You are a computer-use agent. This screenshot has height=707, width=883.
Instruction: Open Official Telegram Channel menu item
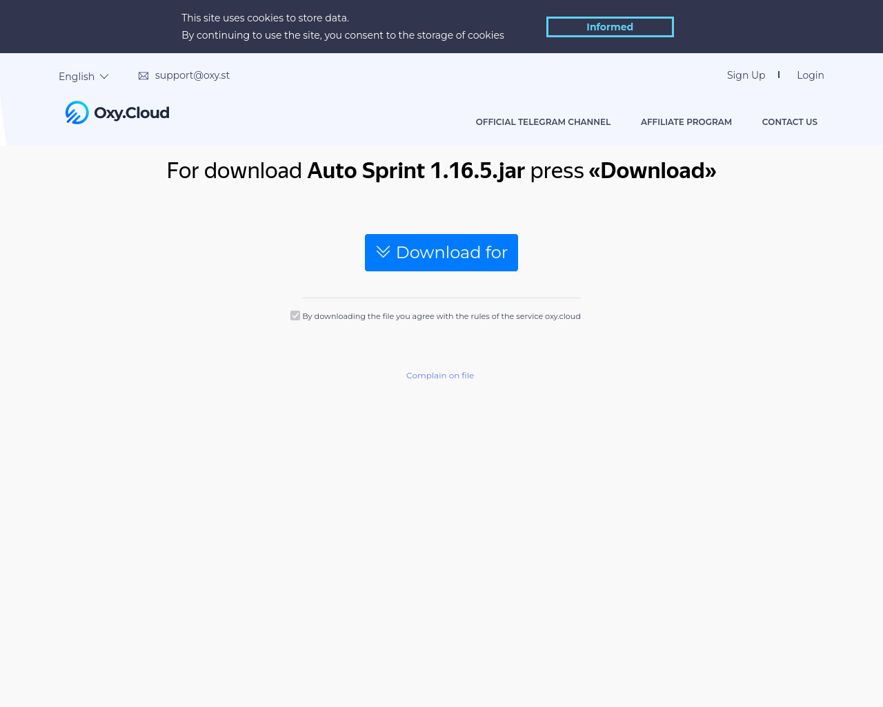click(543, 122)
